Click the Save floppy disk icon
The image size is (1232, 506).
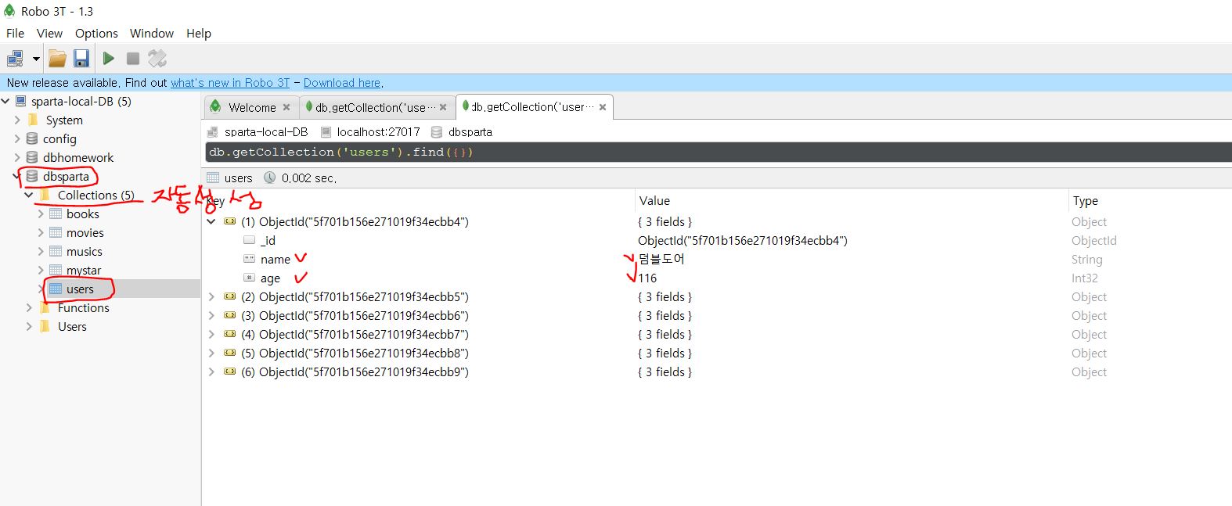click(x=81, y=59)
